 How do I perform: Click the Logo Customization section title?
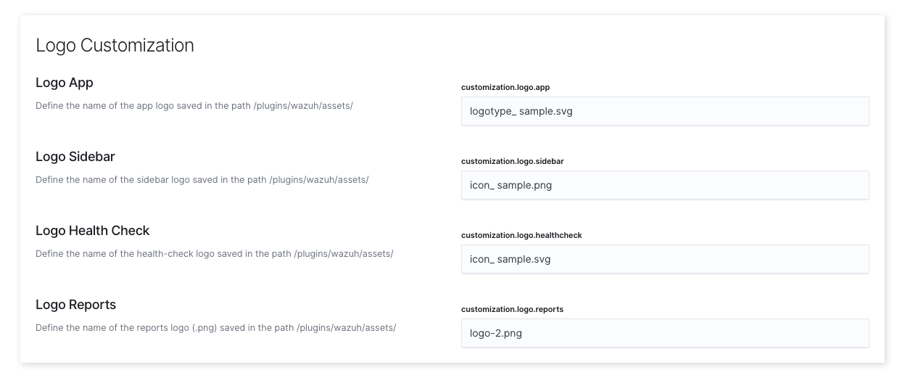pyautogui.click(x=115, y=46)
